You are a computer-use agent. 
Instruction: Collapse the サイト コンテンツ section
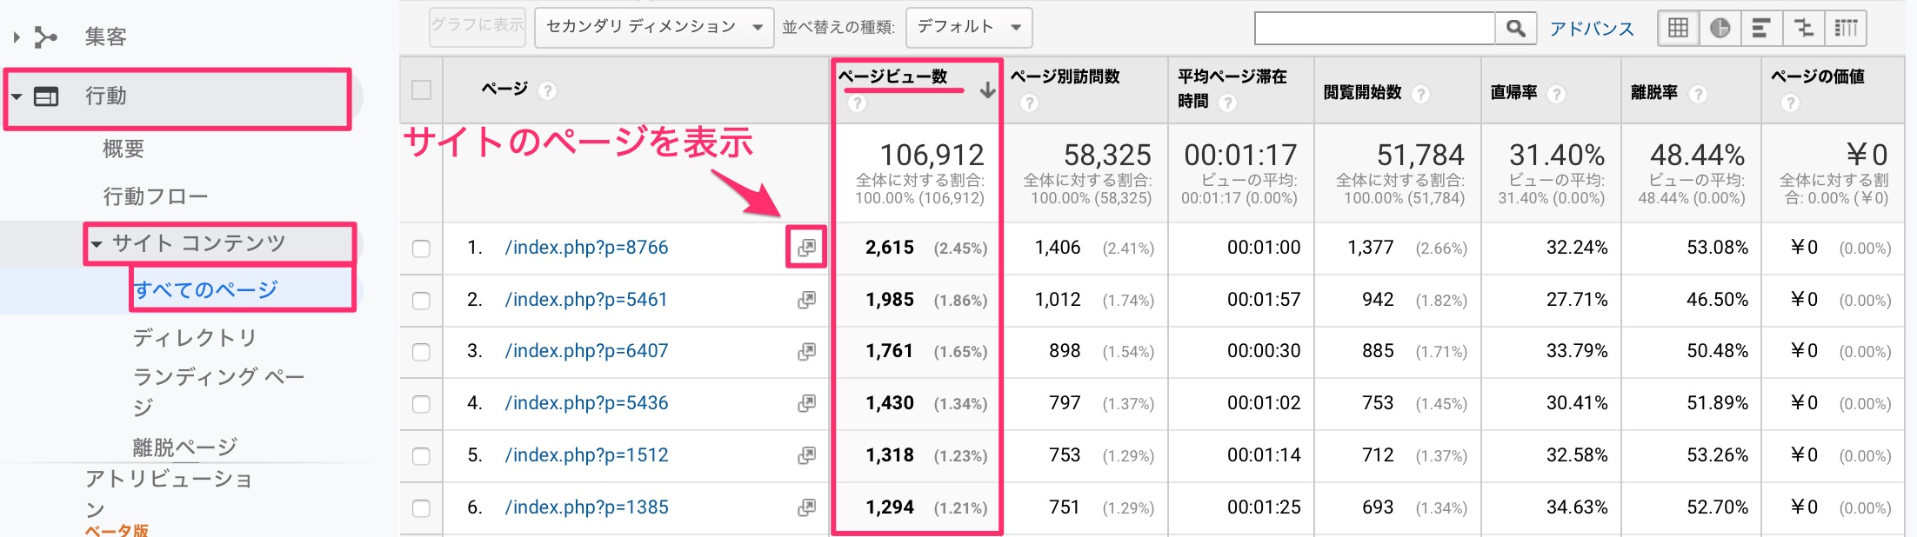tap(97, 244)
